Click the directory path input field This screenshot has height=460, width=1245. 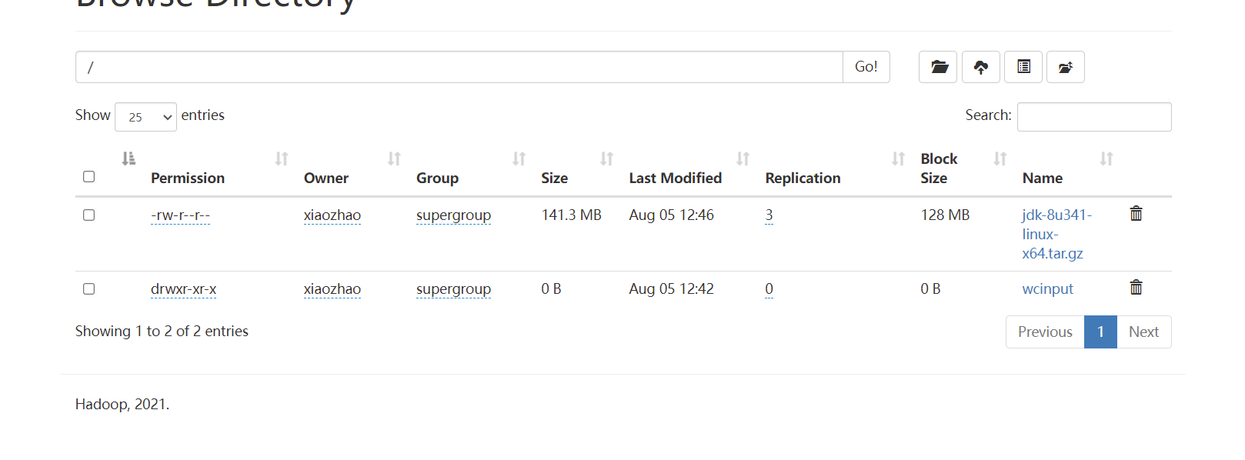(x=459, y=67)
